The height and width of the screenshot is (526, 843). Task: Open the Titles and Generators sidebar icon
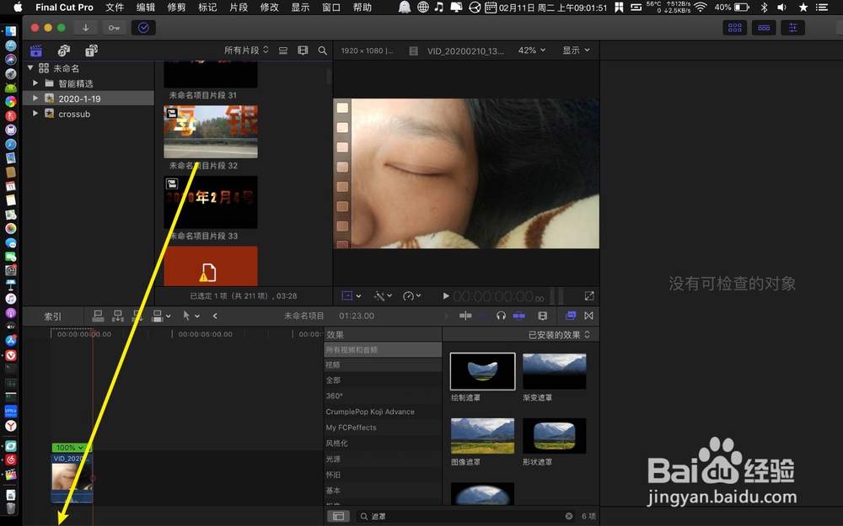coord(91,50)
